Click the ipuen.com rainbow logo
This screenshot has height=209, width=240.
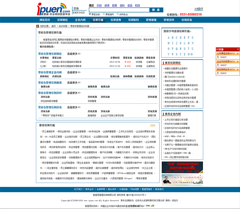53,9
